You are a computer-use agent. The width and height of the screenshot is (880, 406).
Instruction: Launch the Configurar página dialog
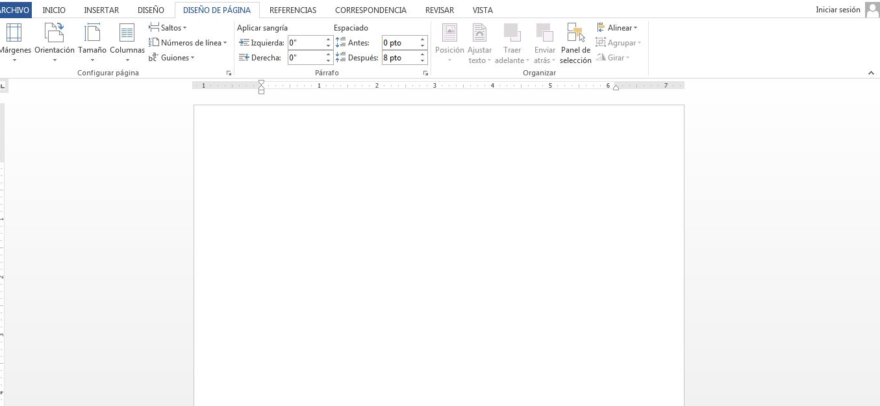(229, 73)
